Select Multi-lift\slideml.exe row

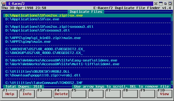tap(87, 64)
